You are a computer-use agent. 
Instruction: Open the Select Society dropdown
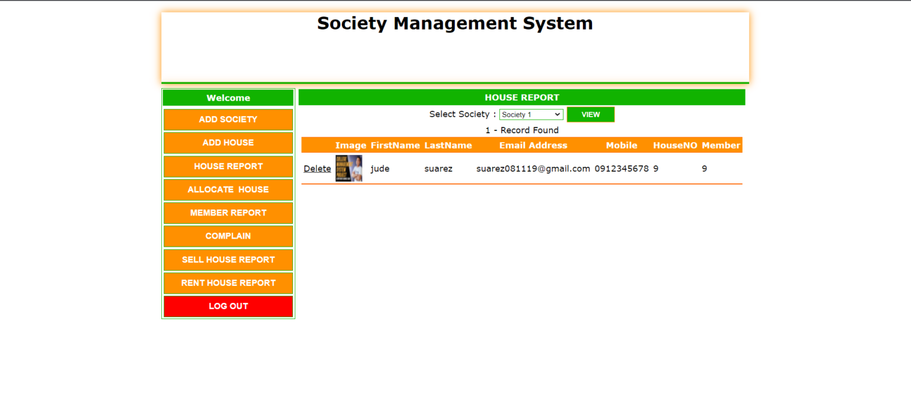531,114
